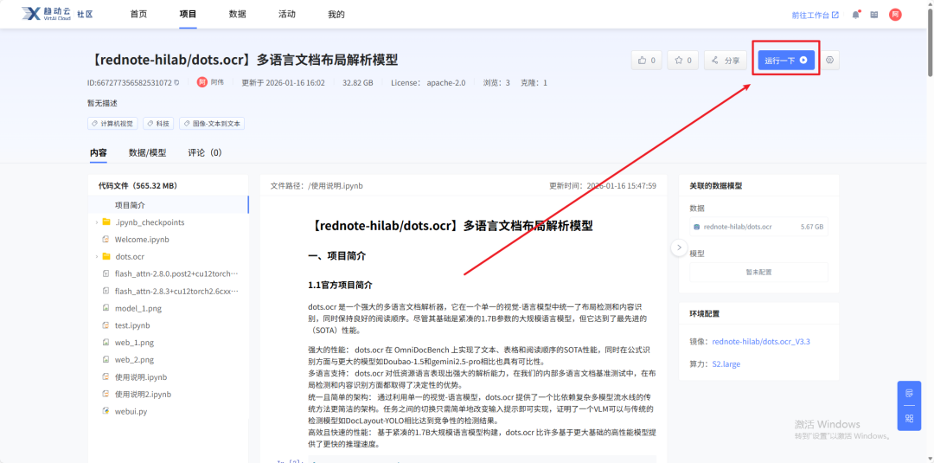Click the 暂未配置 model placeholder box
Image resolution: width=934 pixels, height=463 pixels.
(x=759, y=273)
